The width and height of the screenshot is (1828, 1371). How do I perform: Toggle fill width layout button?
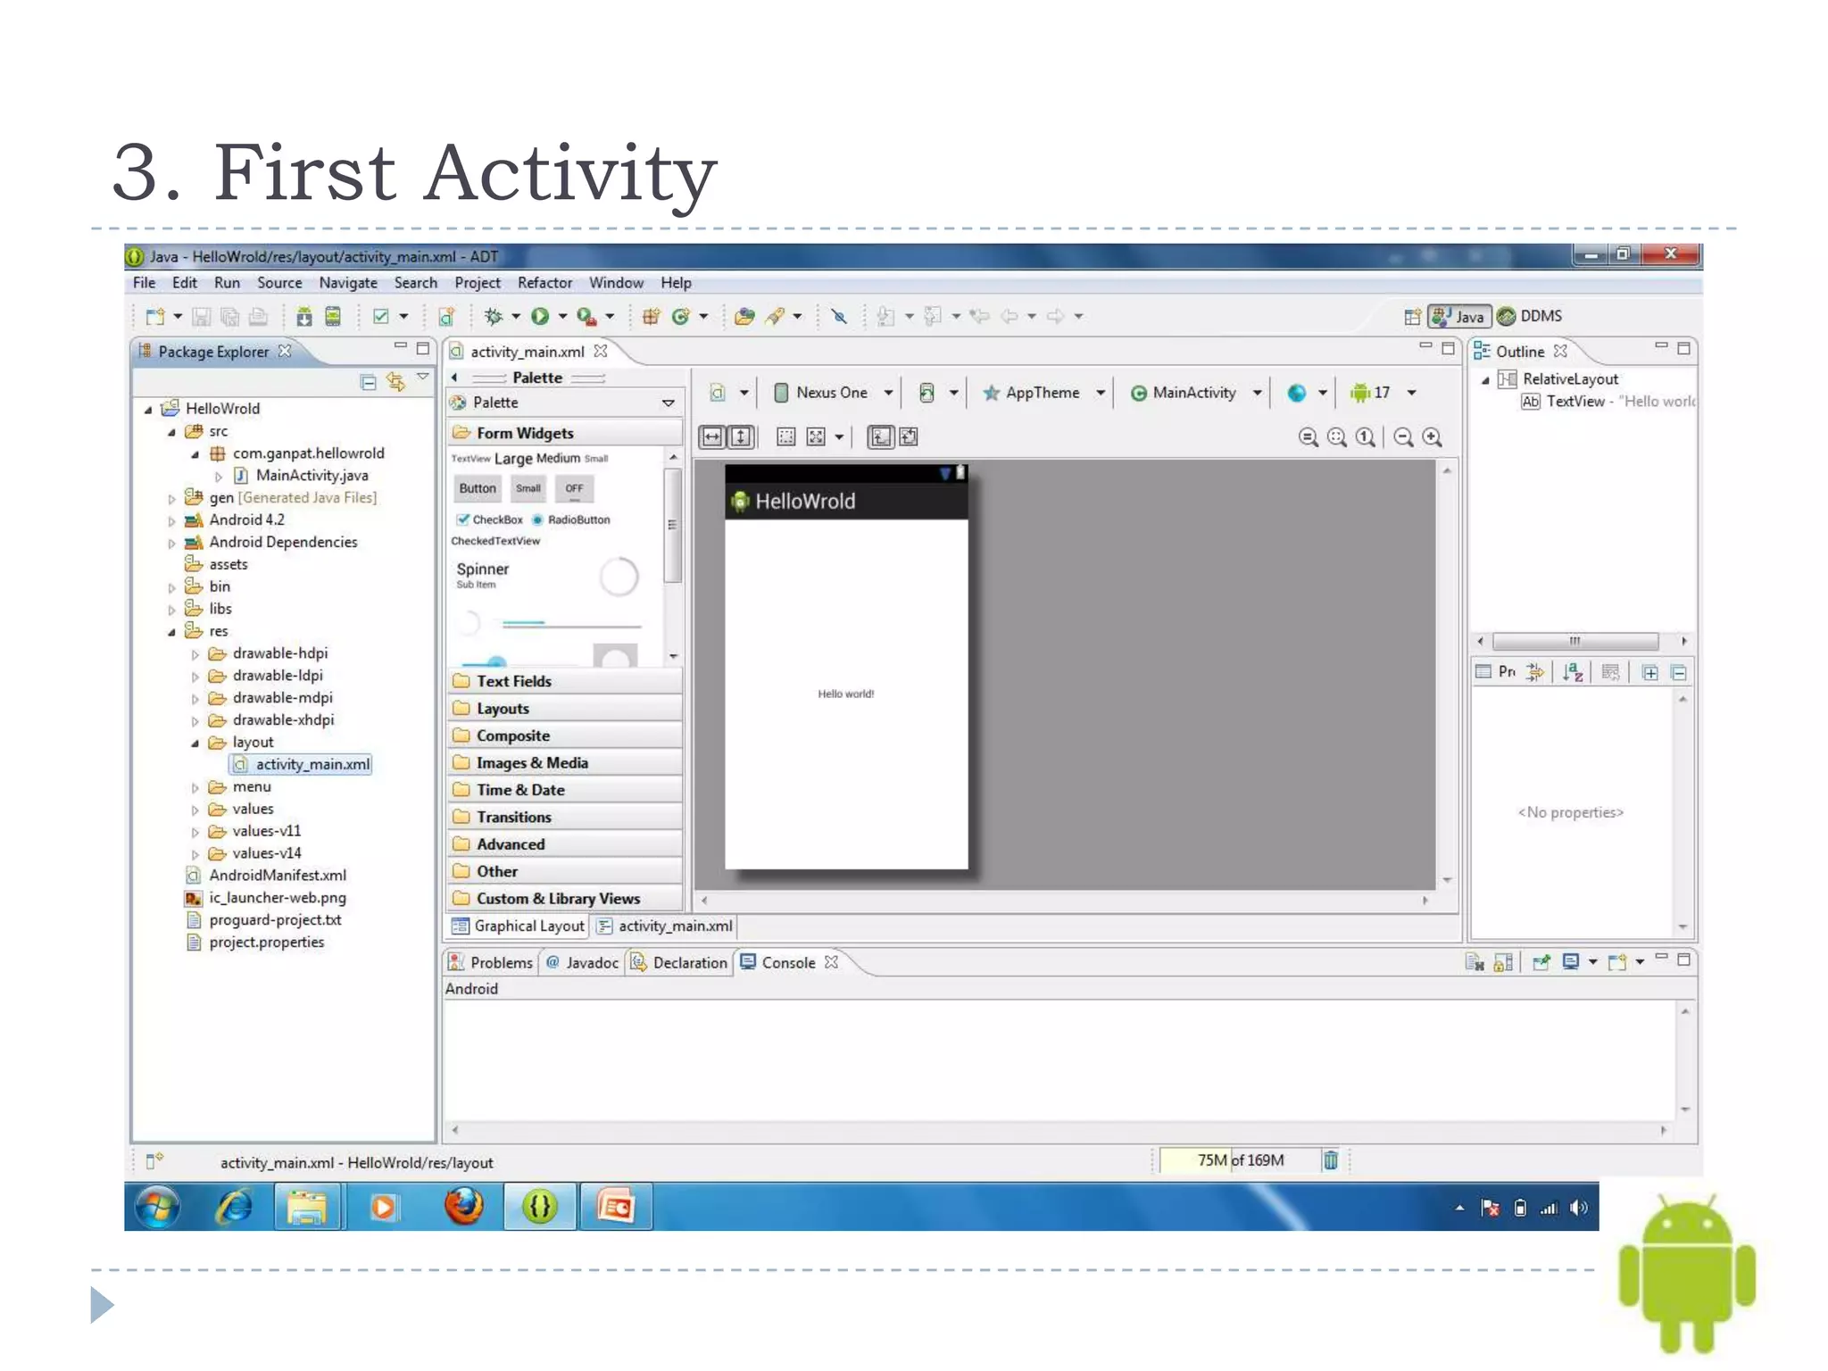click(x=711, y=436)
